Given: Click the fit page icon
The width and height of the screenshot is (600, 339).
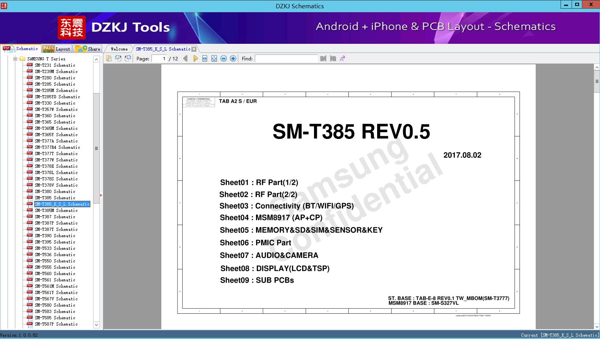Looking at the screenshot, I should point(214,58).
